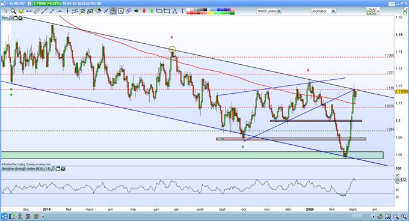Expand the chart style dropdown arrow
This screenshot has height=221, width=409.
tap(378, 11)
